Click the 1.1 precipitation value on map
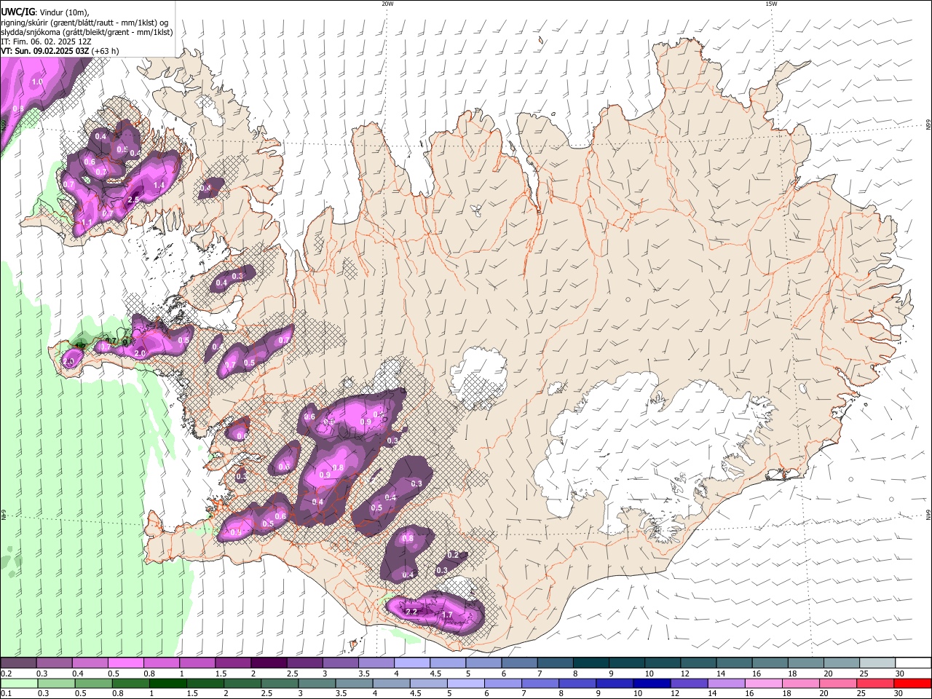 click(86, 222)
